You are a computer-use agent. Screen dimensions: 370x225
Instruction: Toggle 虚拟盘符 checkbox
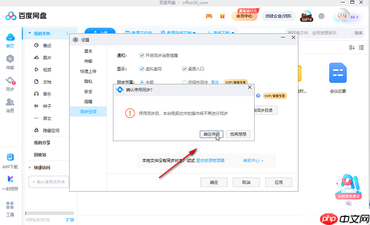[142, 69]
